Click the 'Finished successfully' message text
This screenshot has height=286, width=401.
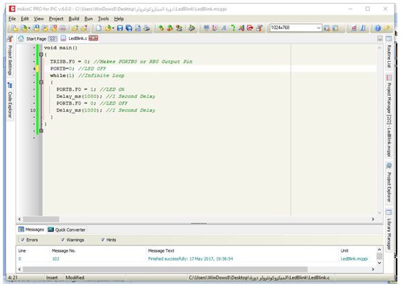pos(191,259)
